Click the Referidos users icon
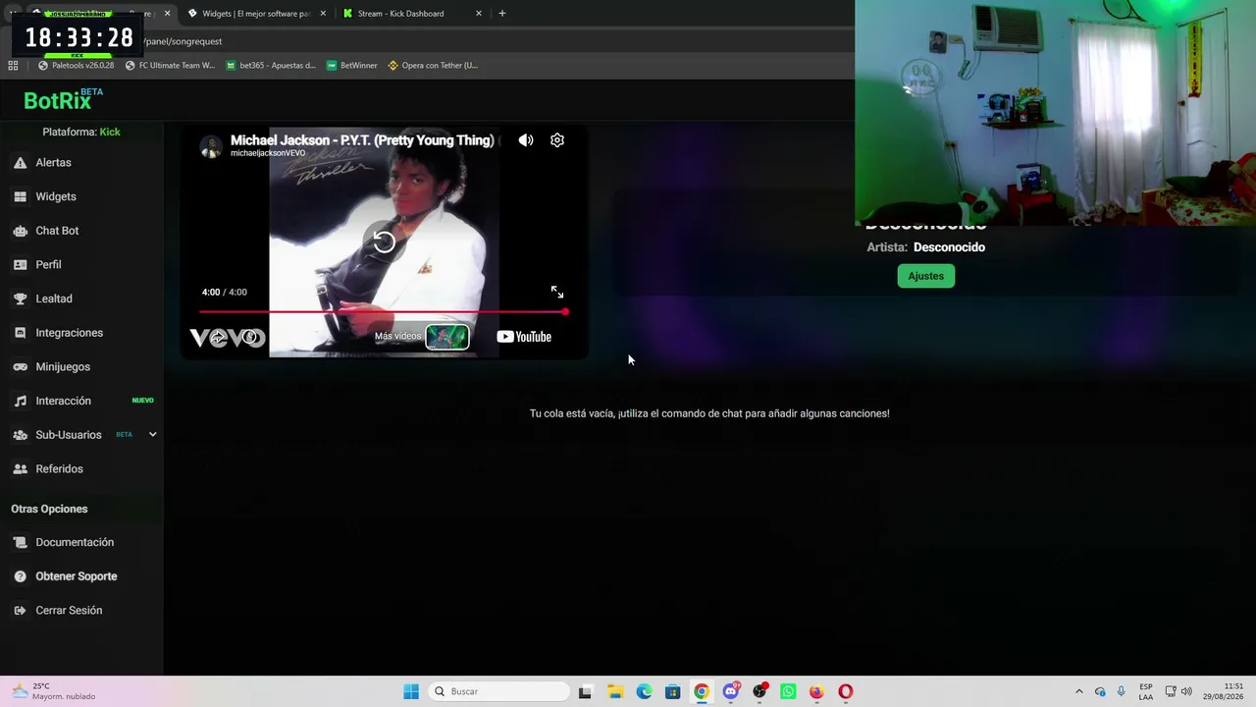 20,469
